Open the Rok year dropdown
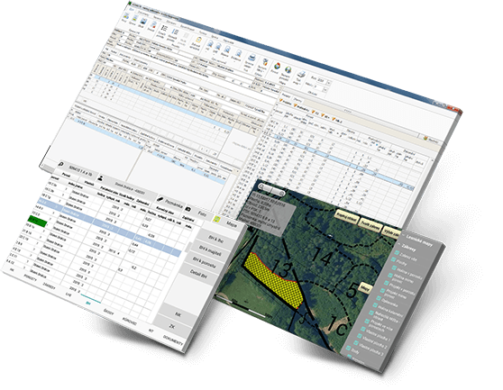 [328, 83]
